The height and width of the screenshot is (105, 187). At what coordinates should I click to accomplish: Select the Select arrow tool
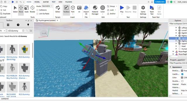tap(15, 9)
